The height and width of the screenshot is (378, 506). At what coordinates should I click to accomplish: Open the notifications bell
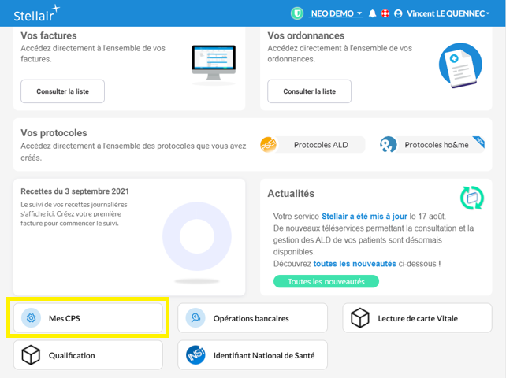(x=372, y=13)
